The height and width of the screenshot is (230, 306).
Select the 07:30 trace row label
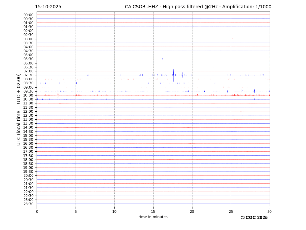(x=28, y=75)
